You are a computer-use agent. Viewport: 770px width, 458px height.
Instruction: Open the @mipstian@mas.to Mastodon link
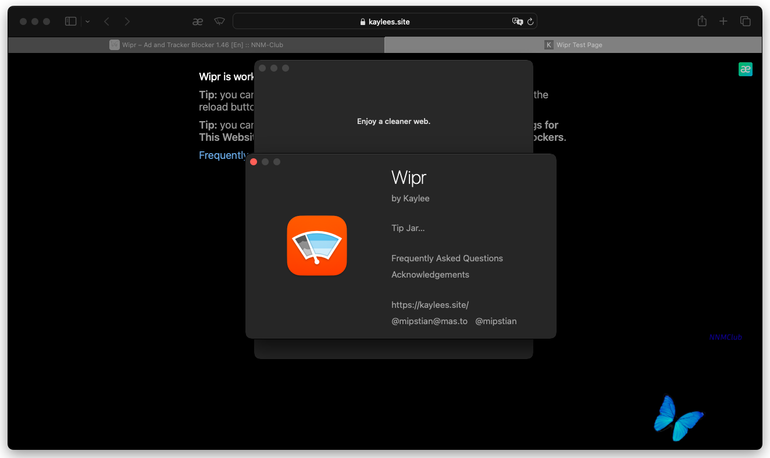[x=429, y=321]
